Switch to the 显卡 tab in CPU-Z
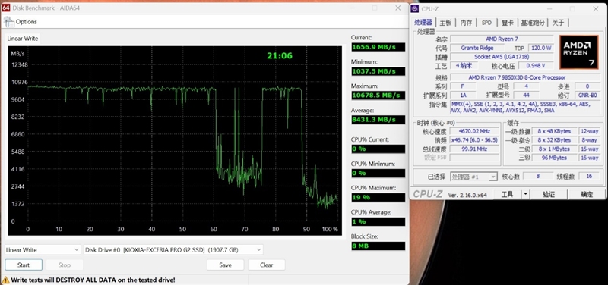Screen dimensions: 608x285 (x=508, y=23)
